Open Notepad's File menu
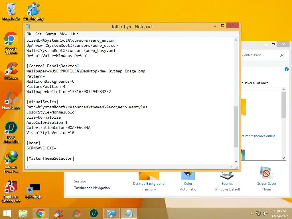Screen dimensions: 292x219 pyautogui.click(x=29, y=34)
